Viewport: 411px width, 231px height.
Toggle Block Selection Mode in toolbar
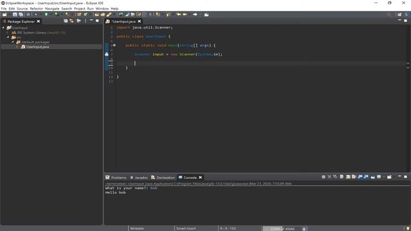tap(144, 15)
